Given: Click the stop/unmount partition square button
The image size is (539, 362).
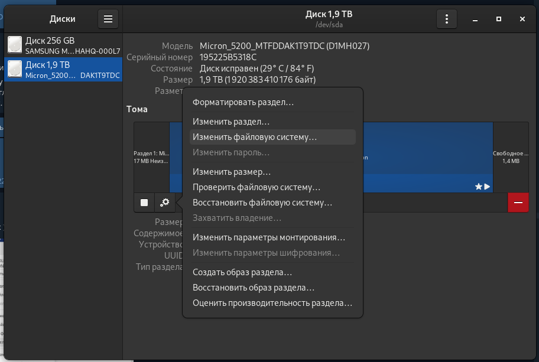Looking at the screenshot, I should 144,203.
